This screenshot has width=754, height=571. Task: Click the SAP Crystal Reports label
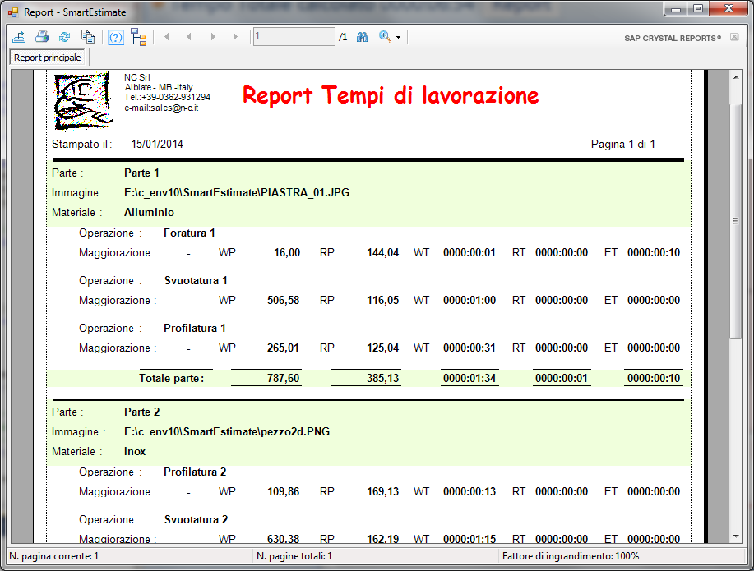673,38
